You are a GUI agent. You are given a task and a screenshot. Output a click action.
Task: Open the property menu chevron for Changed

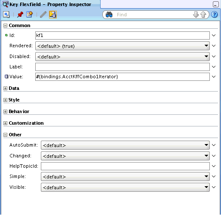214,156
